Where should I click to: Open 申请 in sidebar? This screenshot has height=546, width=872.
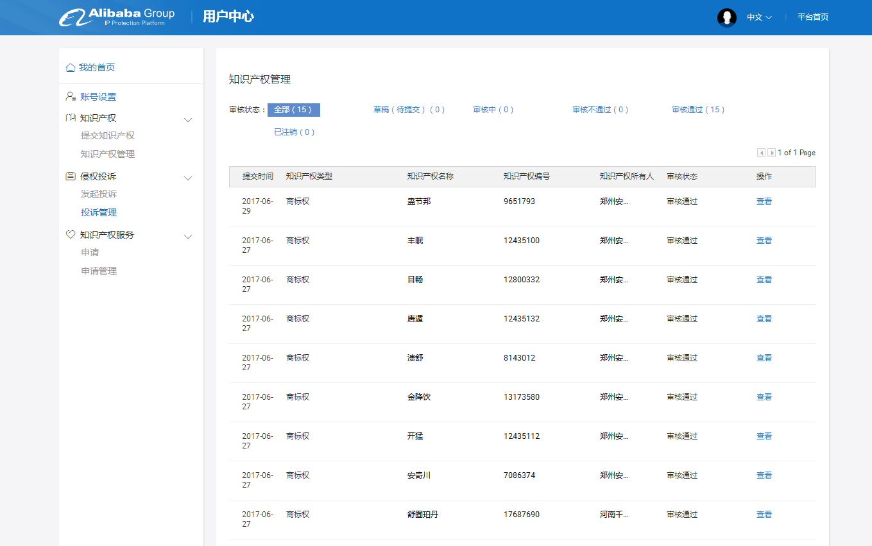90,252
